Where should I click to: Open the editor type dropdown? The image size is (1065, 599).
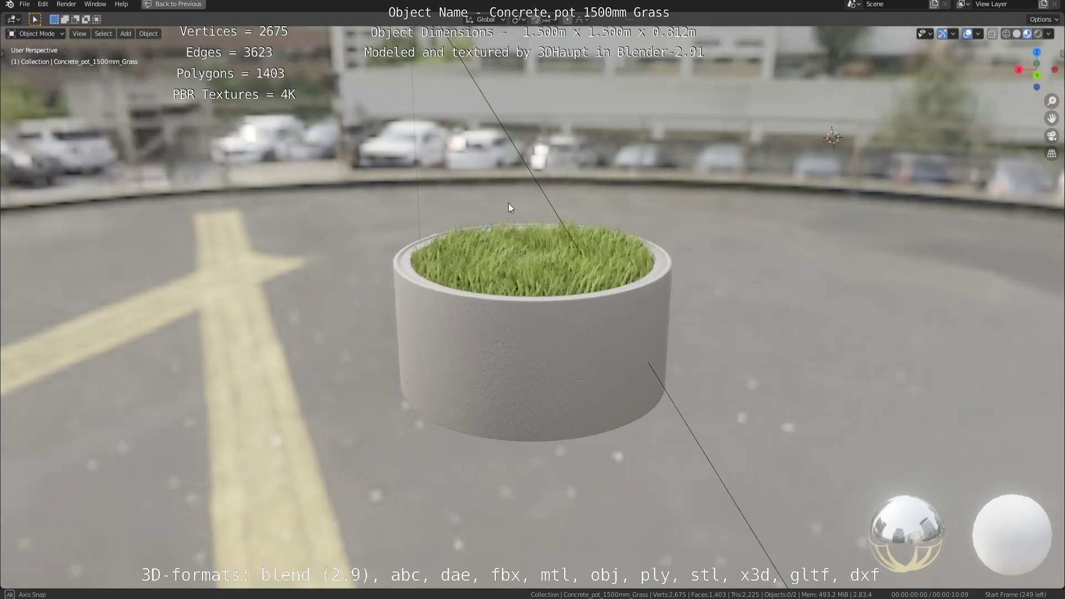tap(13, 19)
